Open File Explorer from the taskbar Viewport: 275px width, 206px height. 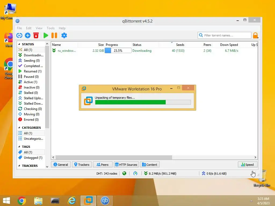click(38, 201)
